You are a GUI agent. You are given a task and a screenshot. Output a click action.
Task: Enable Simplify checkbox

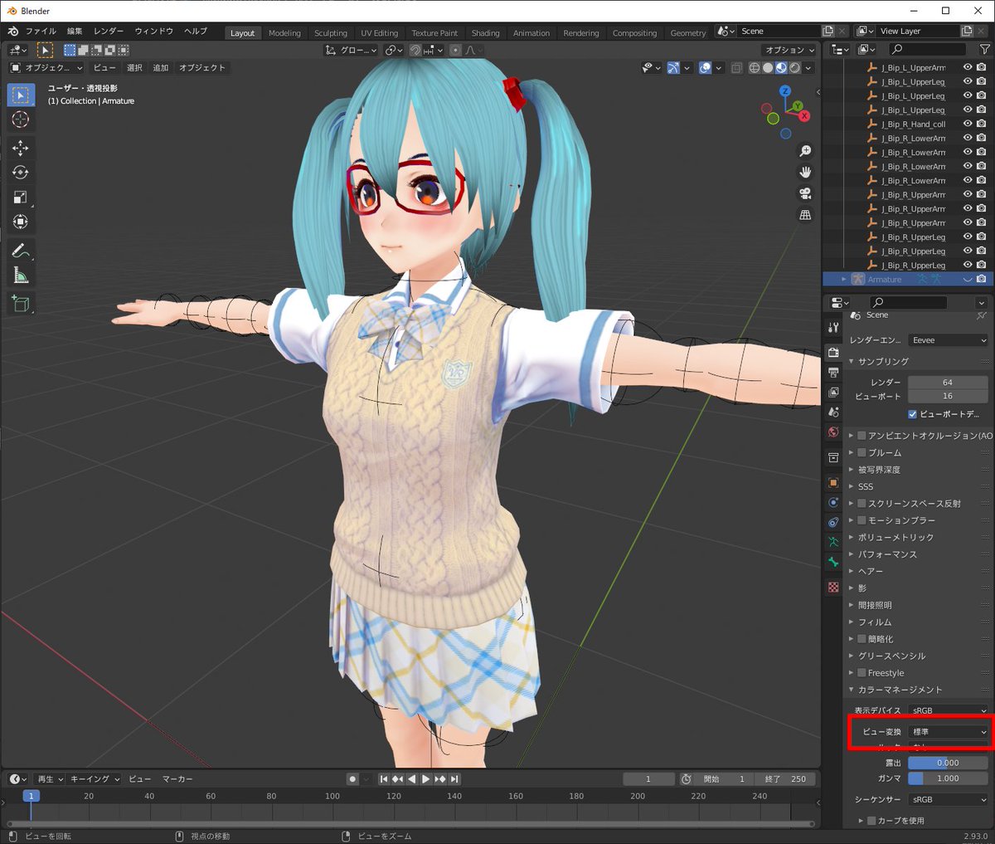pos(862,639)
